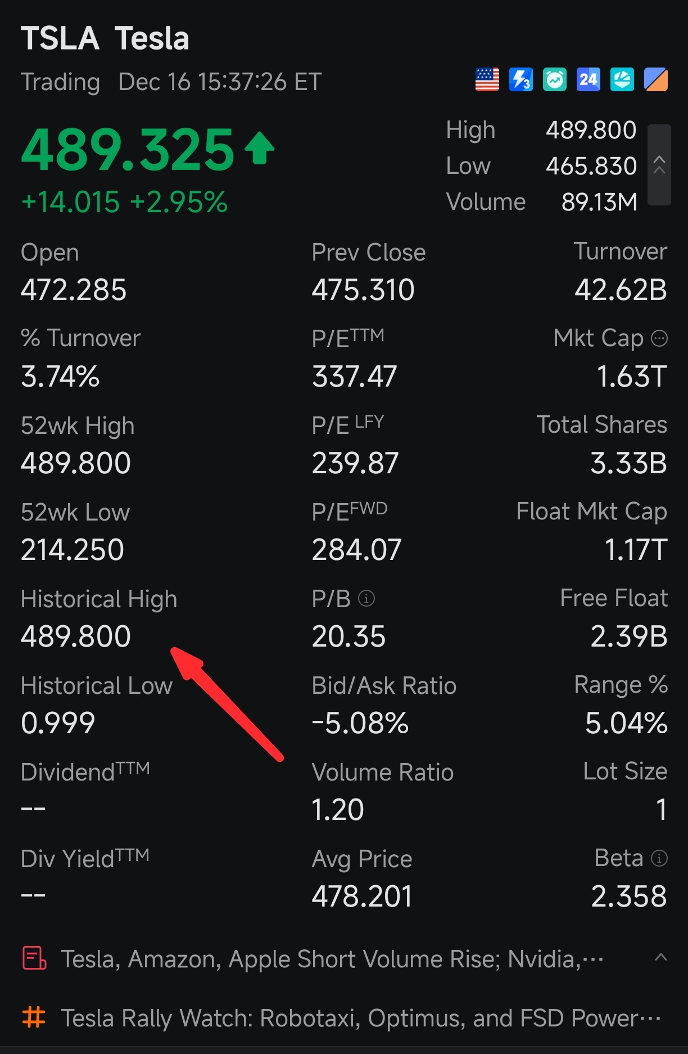The image size is (688, 1054).
Task: Tap the Historical High value 489.800
Action: pos(76,636)
